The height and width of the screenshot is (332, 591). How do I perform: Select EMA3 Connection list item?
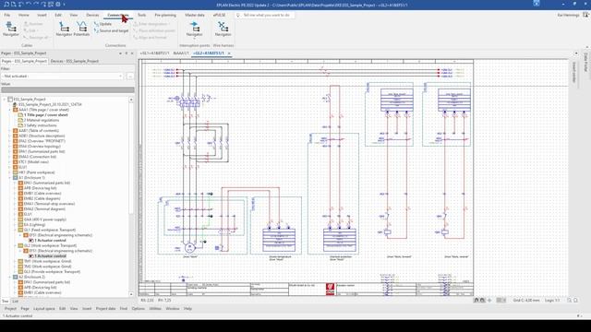pos(37,157)
